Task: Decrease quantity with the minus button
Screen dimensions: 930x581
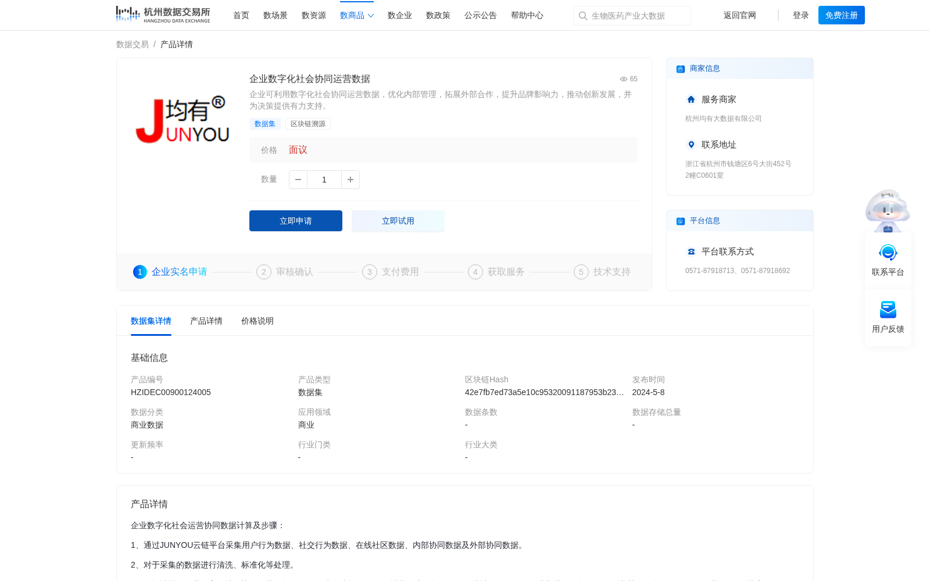Action: (298, 180)
